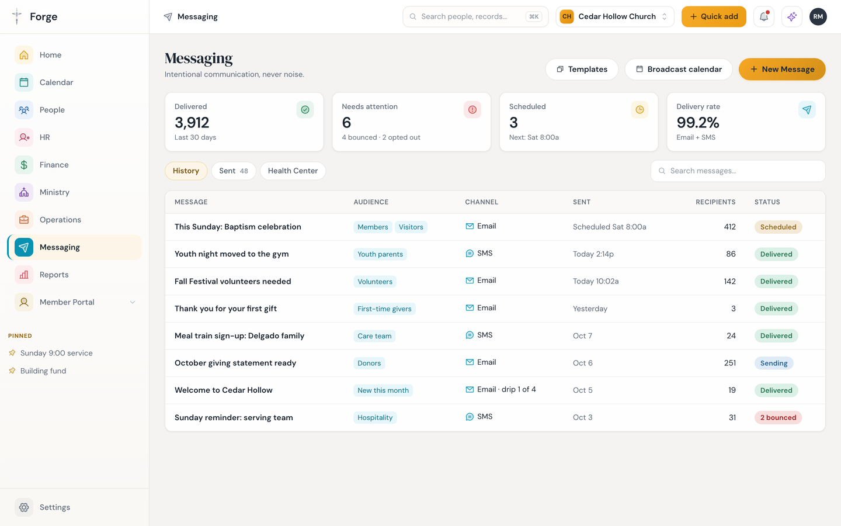Screen dimensions: 841x526
Task: Open the notifications bell
Action: (764, 16)
